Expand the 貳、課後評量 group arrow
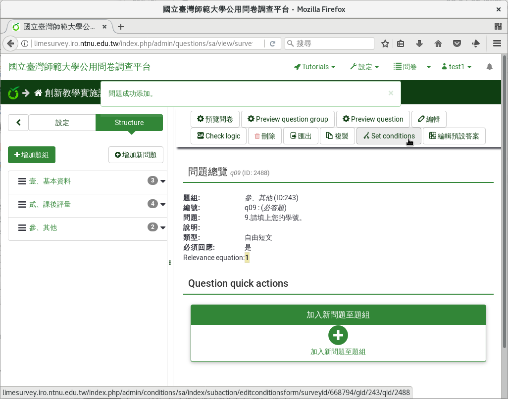508x399 pixels. click(x=163, y=205)
